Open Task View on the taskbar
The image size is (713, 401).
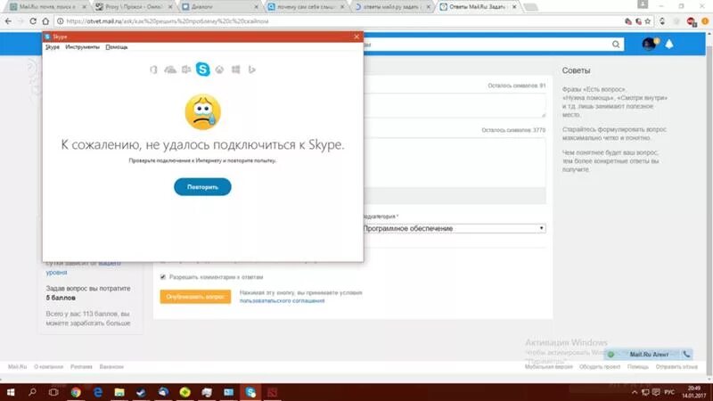coord(53,392)
